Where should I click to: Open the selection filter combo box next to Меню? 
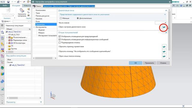pos(21,21)
